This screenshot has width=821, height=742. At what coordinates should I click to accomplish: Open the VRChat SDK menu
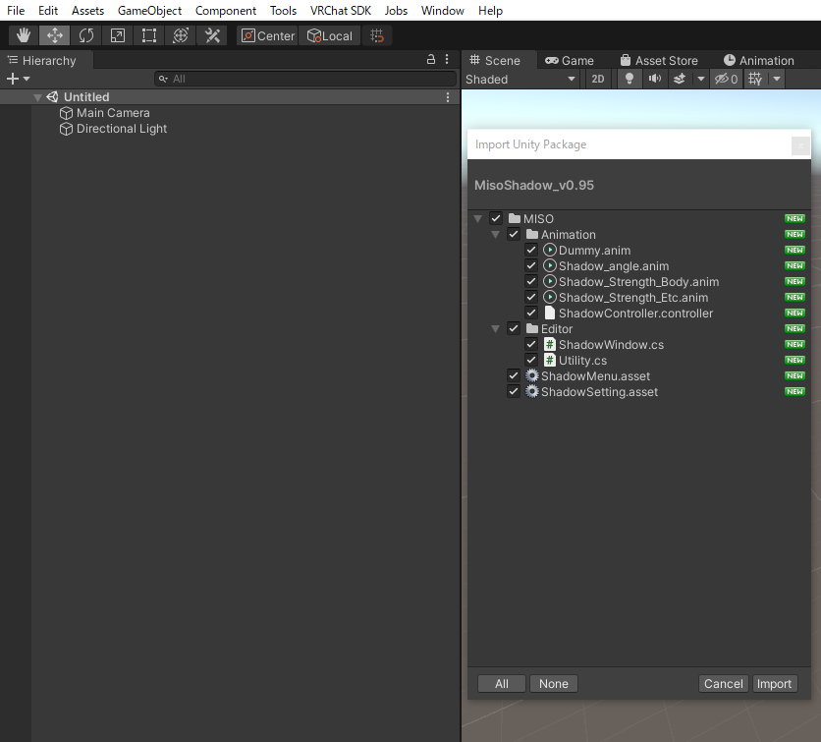[341, 11]
